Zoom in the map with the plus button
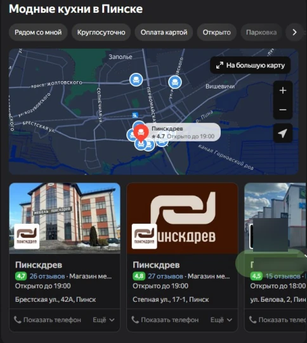The height and width of the screenshot is (343, 307). tap(283, 90)
